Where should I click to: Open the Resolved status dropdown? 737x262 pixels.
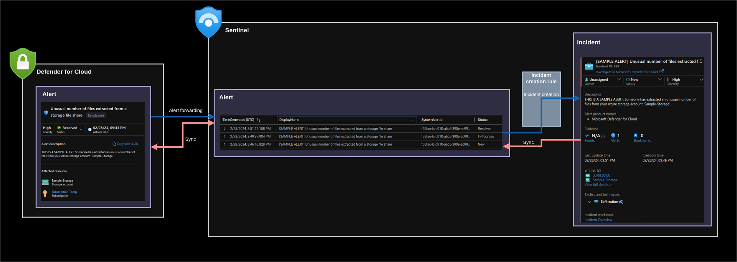[81, 129]
